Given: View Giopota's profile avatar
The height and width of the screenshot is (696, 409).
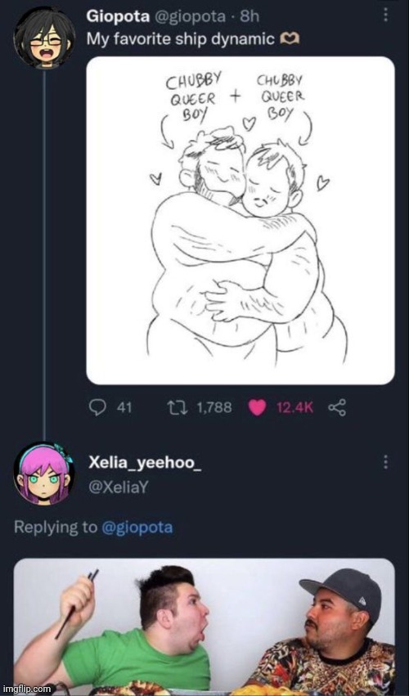Looking at the screenshot, I should [x=44, y=38].
